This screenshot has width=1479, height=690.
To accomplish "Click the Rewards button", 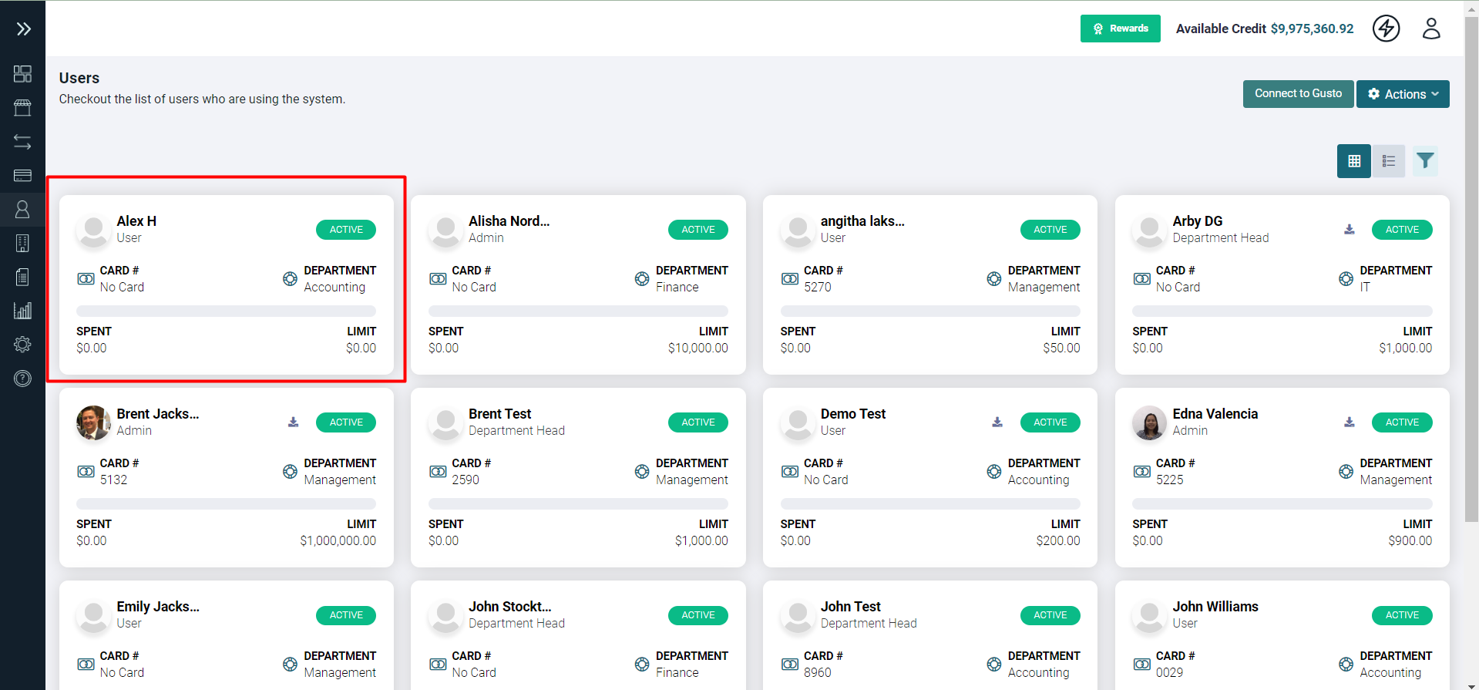I will 1120,29.
